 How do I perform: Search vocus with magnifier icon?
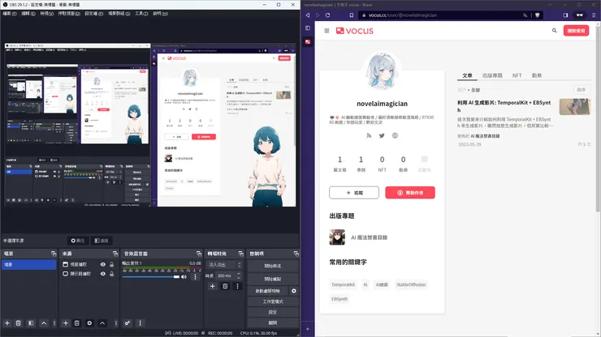pos(554,31)
